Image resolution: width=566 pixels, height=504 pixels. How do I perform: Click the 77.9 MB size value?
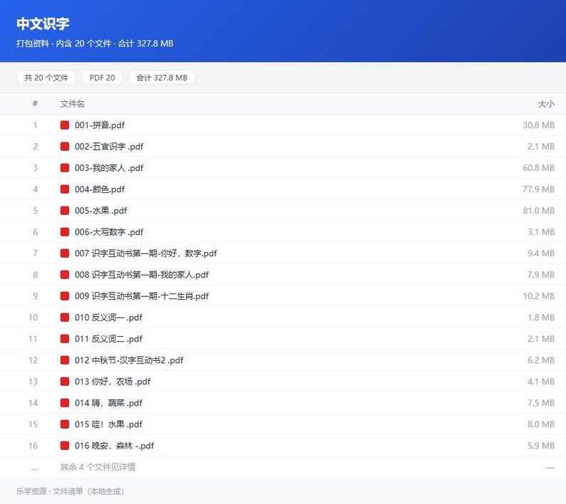pyautogui.click(x=539, y=189)
